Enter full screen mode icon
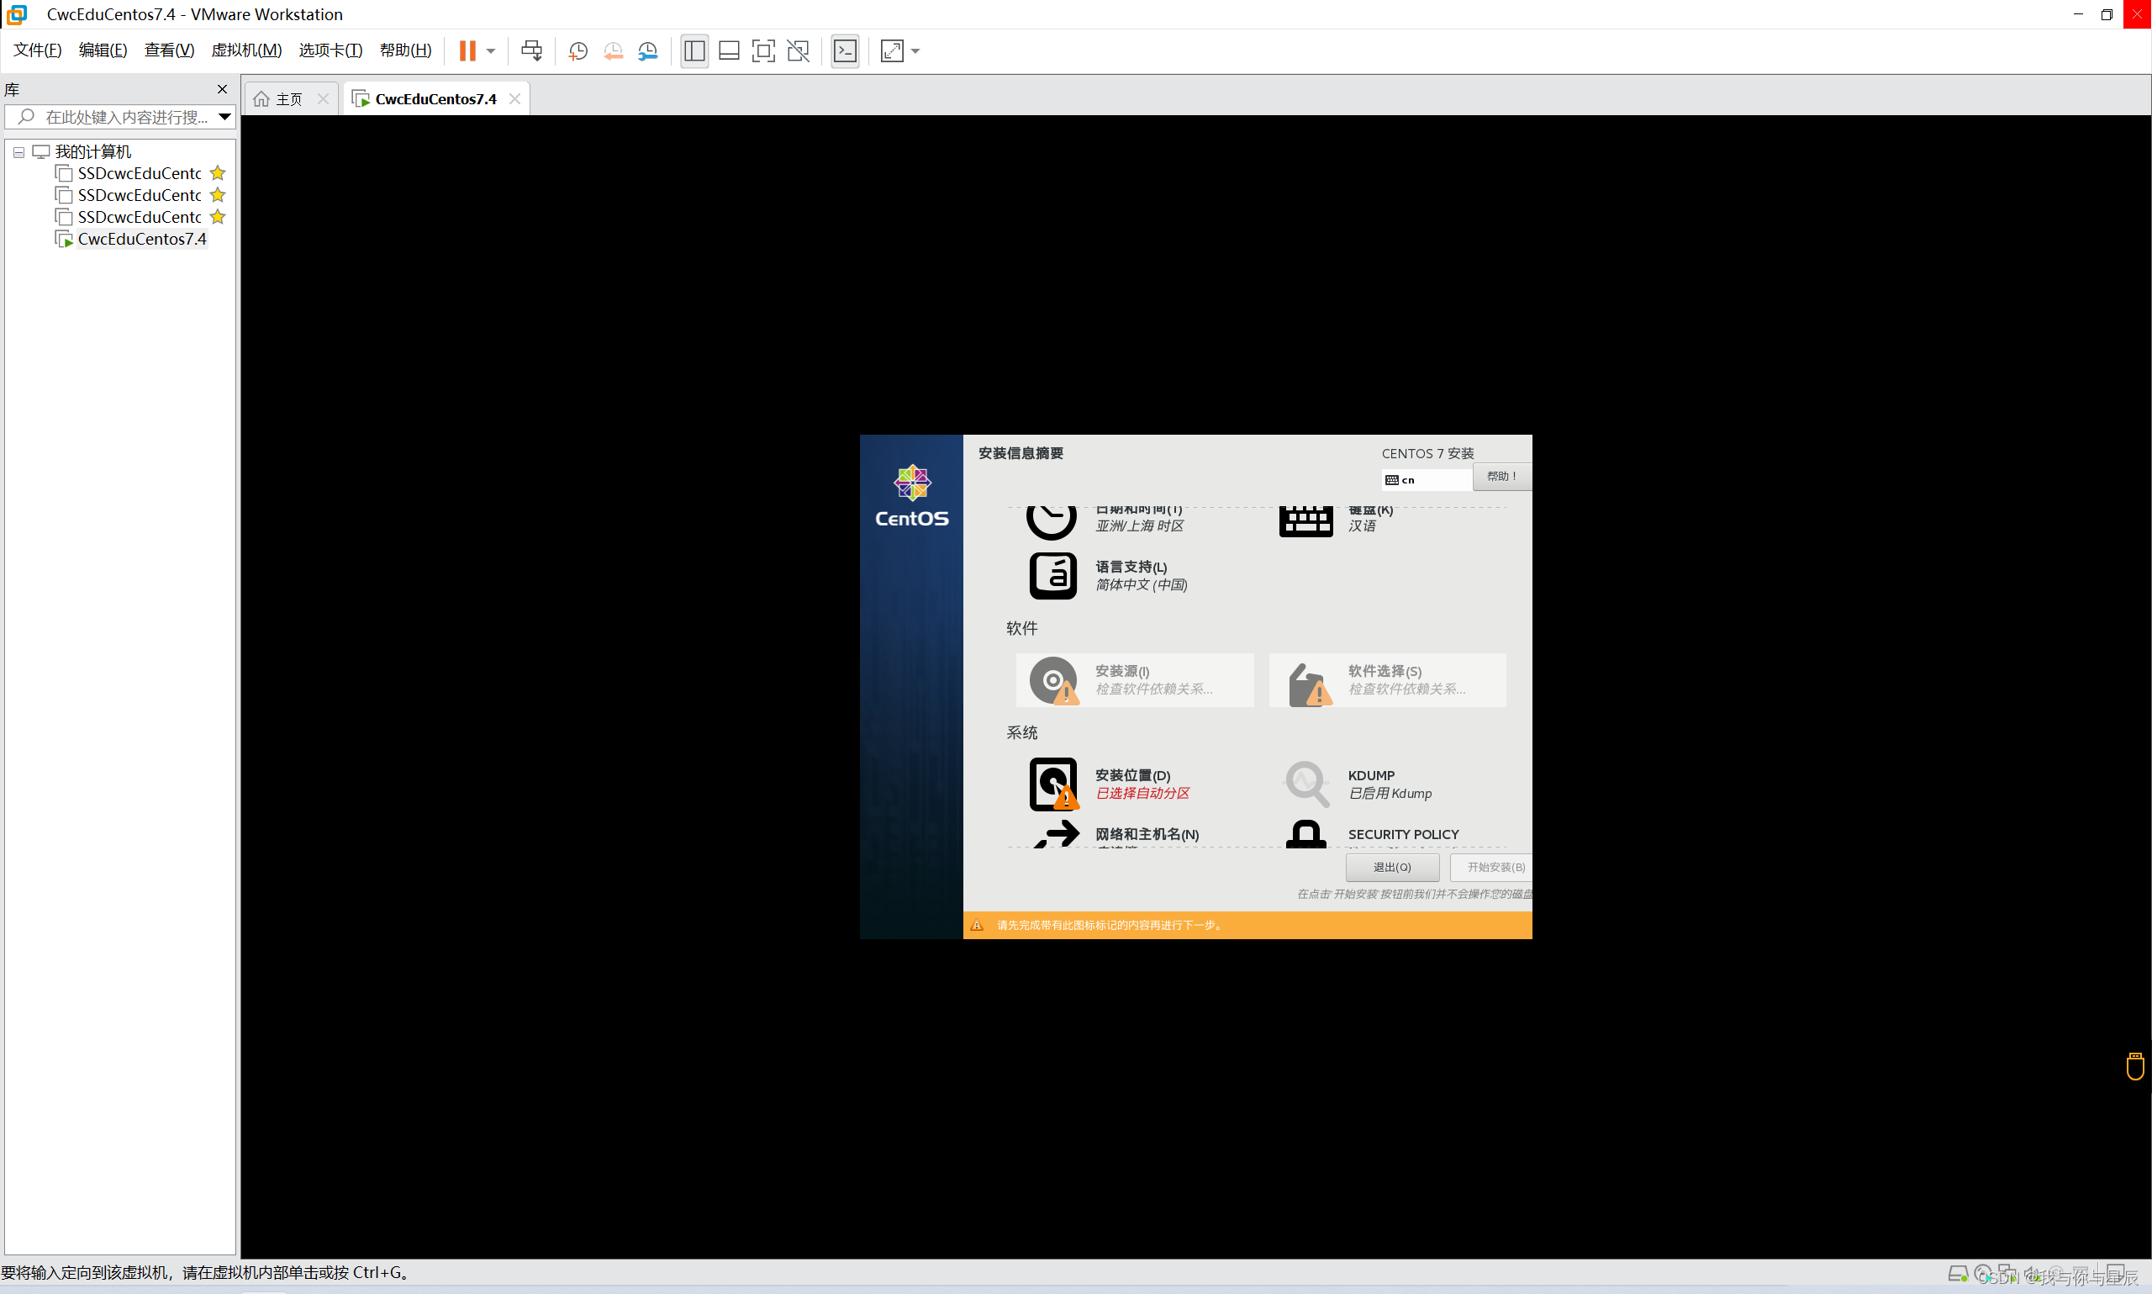 point(762,50)
